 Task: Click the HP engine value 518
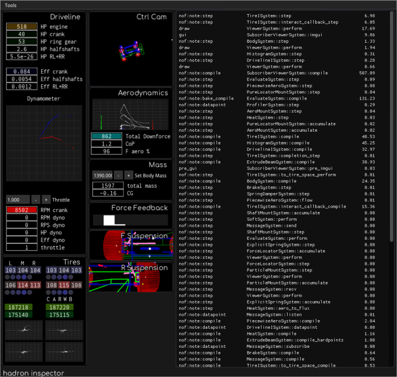22,27
